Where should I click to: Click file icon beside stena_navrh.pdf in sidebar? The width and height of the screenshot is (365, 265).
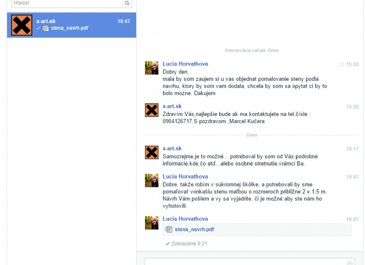[x=46, y=28]
